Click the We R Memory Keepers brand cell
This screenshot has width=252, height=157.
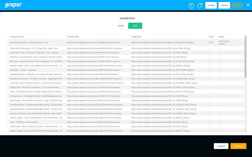[224, 42]
